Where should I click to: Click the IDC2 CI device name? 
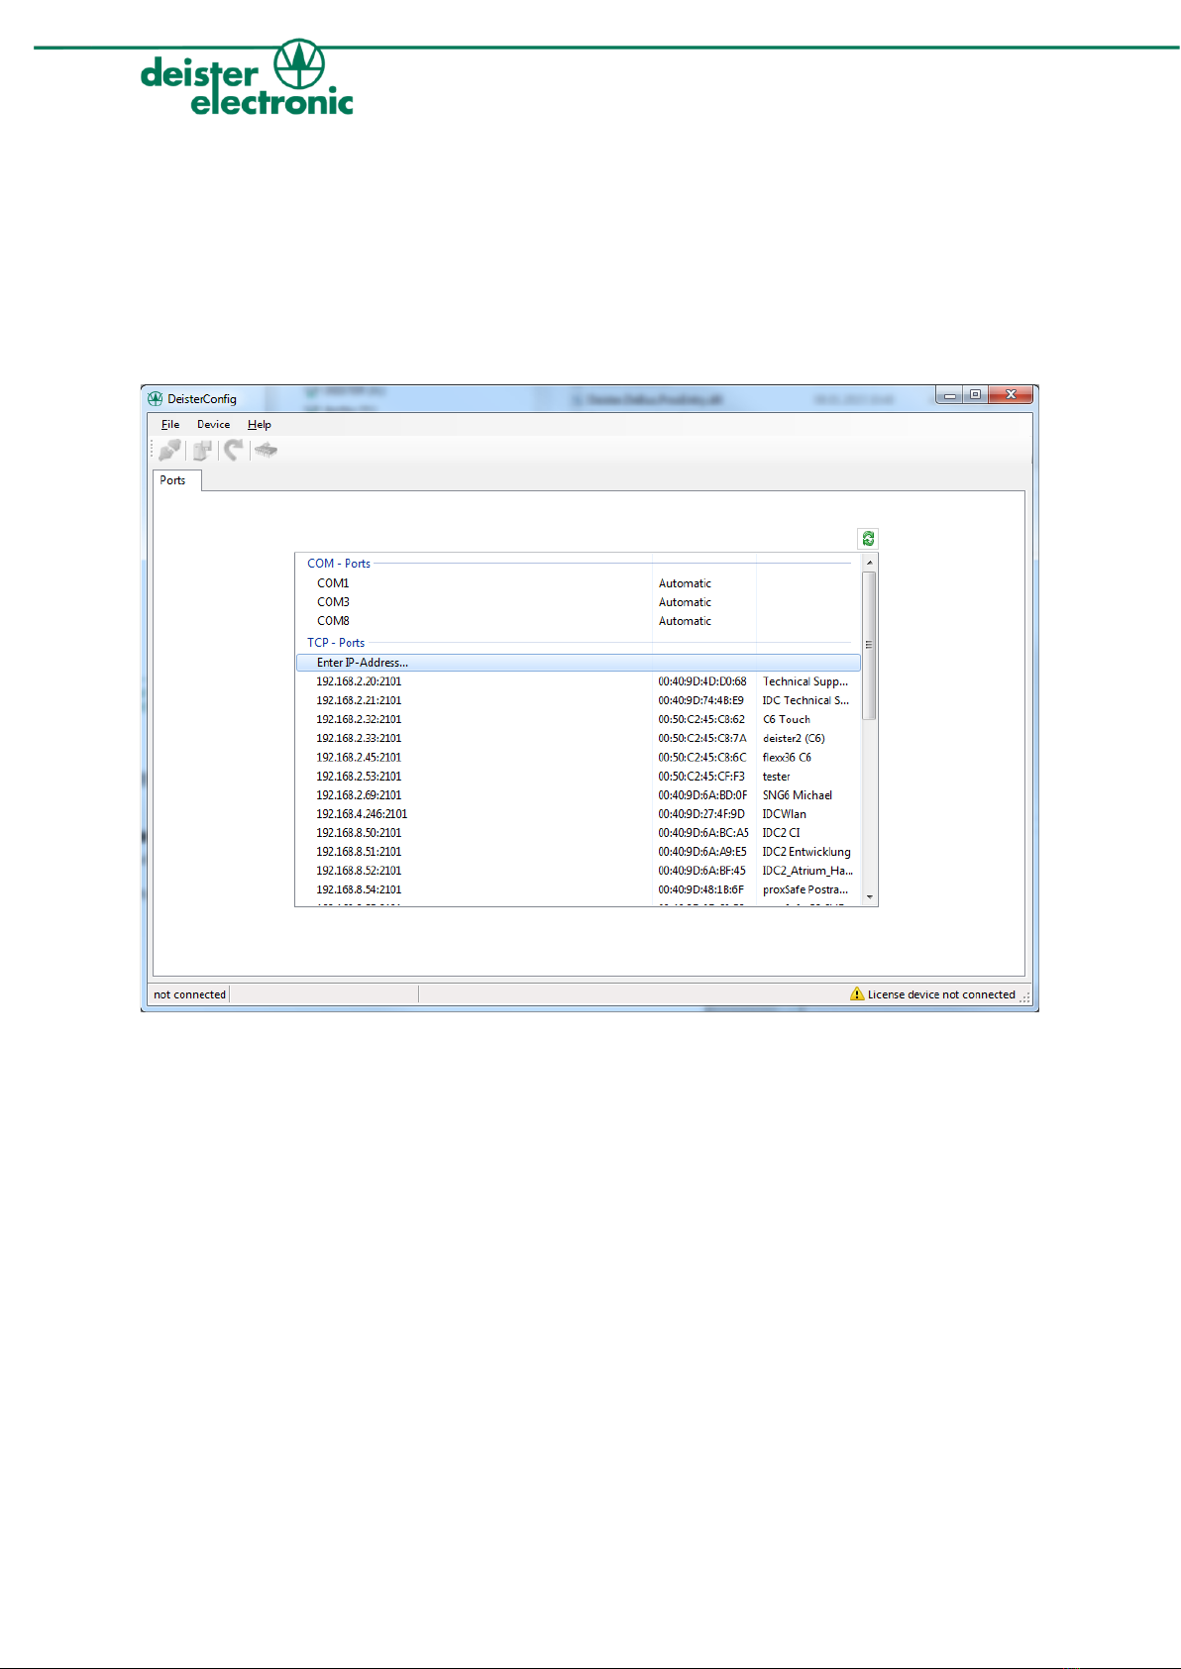tap(782, 833)
